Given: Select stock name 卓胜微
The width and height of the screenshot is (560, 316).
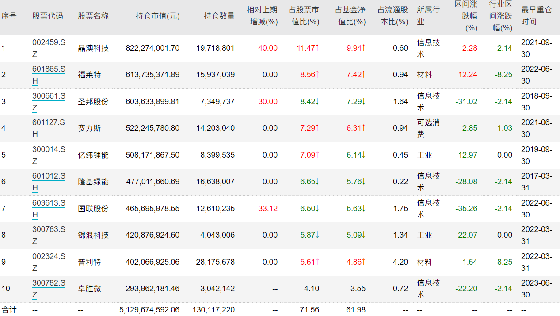Looking at the screenshot, I should pos(89,289).
